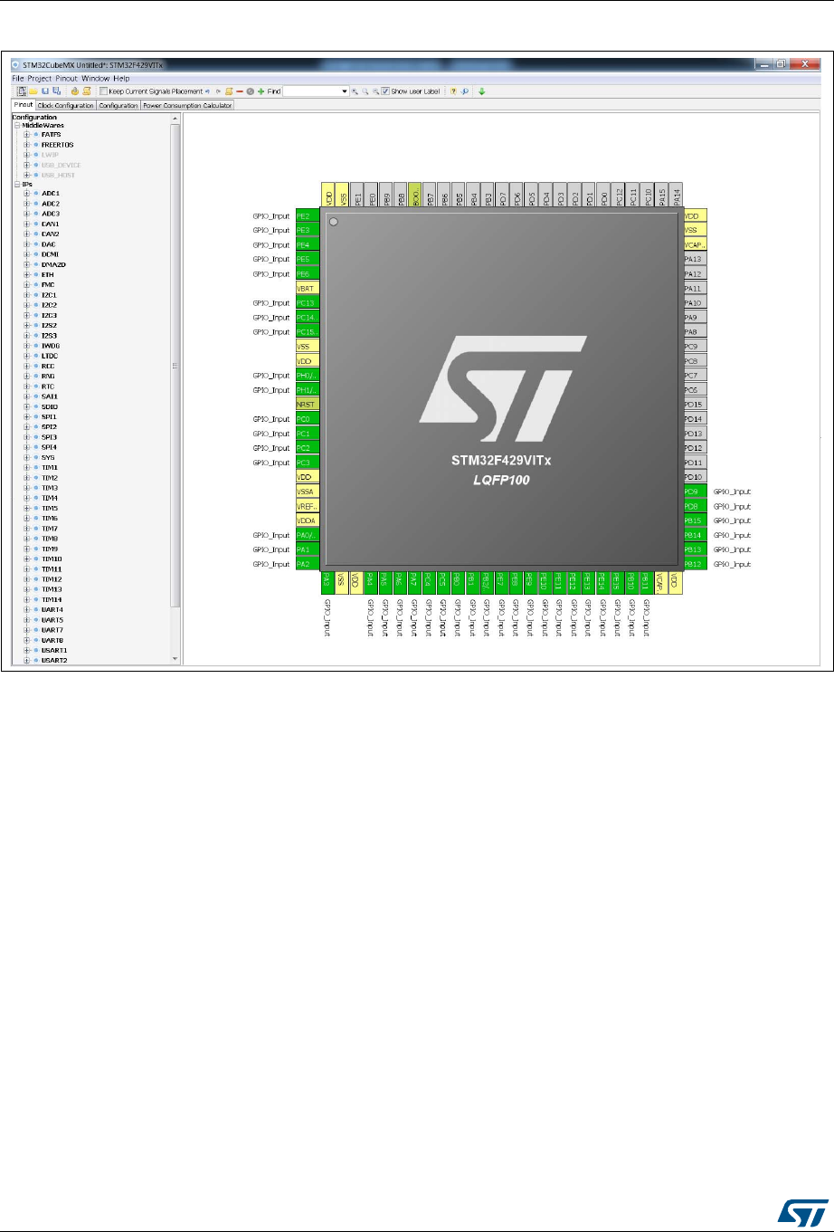Image resolution: width=834 pixels, height=1232 pixels.
Task: Click the blue dot beside ADC1
Action: (36, 193)
